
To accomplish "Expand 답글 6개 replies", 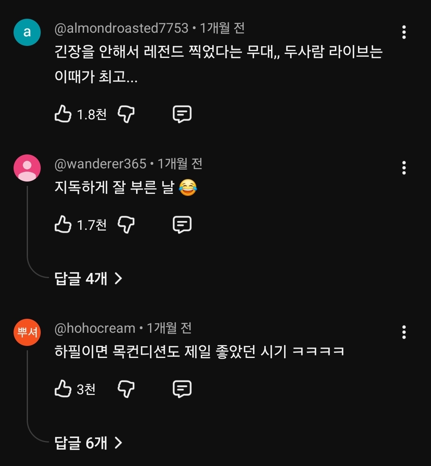I will tap(88, 443).
